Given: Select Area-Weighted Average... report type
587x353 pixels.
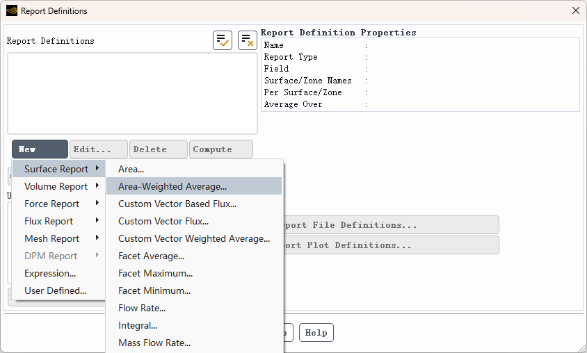Looking at the screenshot, I should pyautogui.click(x=172, y=186).
